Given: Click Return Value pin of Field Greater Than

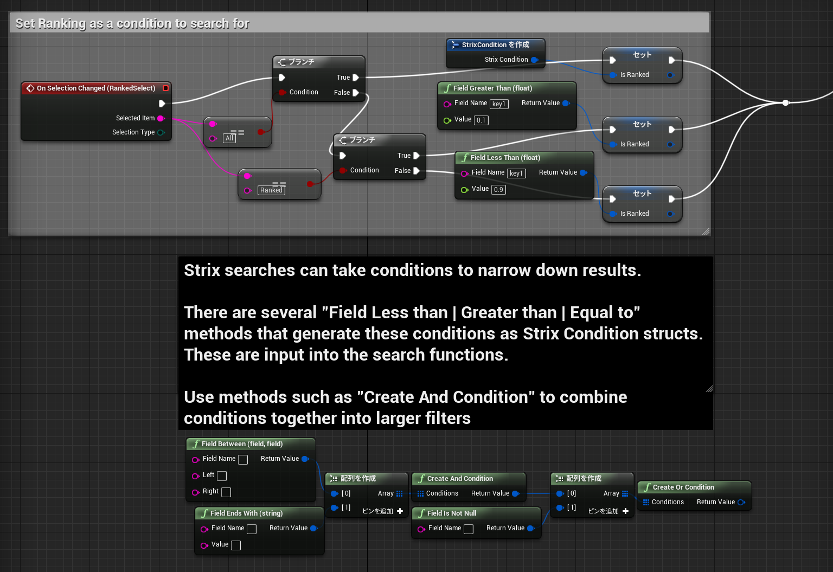Looking at the screenshot, I should click(x=566, y=103).
